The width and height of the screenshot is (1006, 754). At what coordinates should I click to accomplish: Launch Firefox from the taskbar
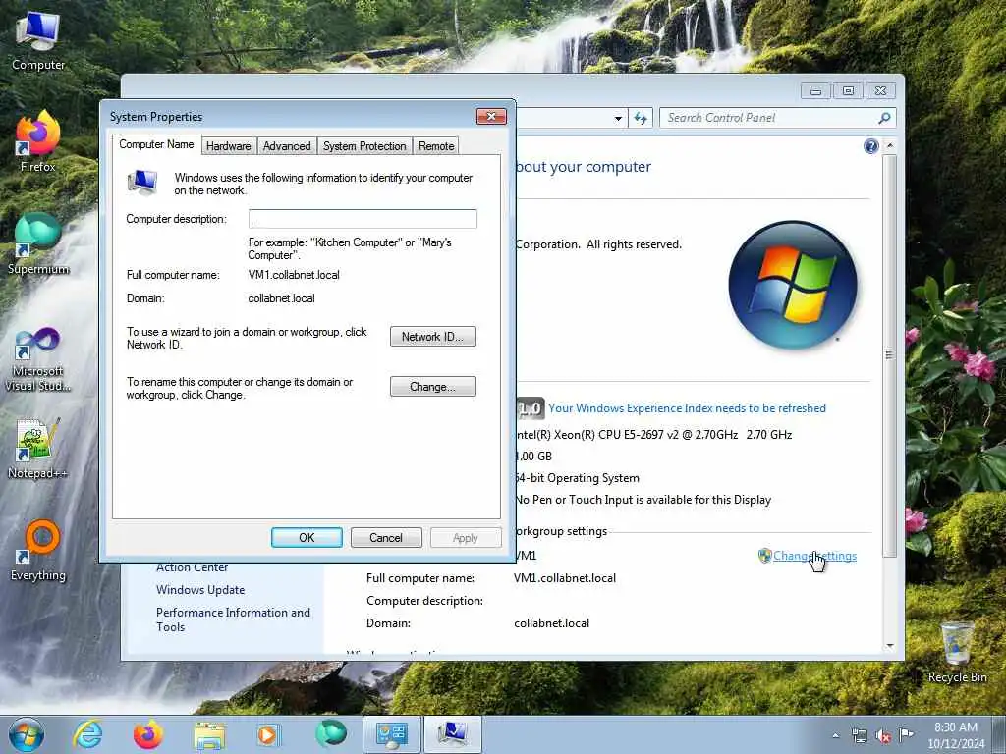point(148,734)
